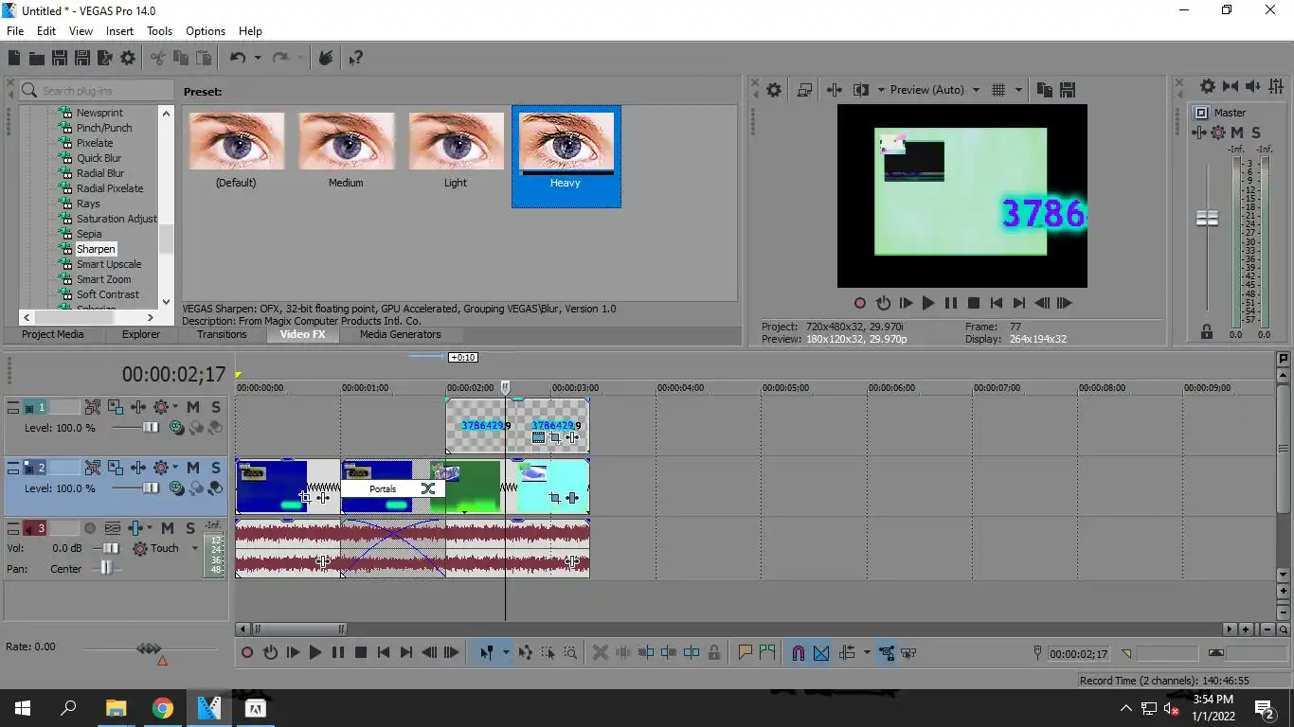Open the Chrome icon in the taskbar
Viewport: 1294px width, 727px height.
(163, 708)
